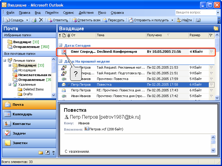
Task: Sort by the От column header
Action: tap(83, 35)
